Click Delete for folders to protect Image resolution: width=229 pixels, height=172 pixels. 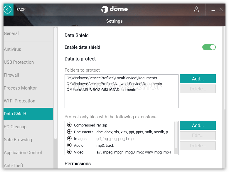coord(198,89)
